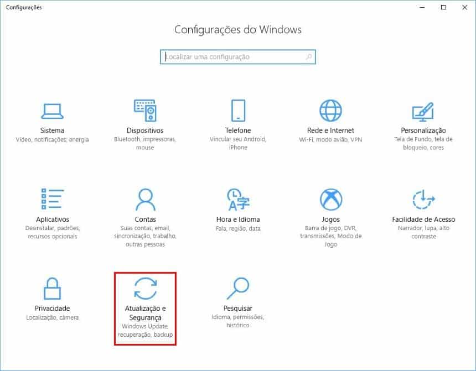Open the 'Sistema' settings label

coord(52,130)
